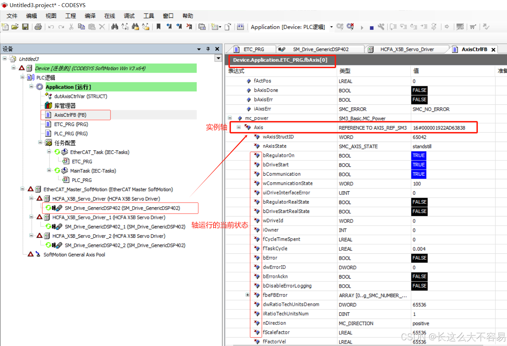Select SoftMotion General Axis Pool node
This screenshot has height=346, width=507.
(x=74, y=254)
